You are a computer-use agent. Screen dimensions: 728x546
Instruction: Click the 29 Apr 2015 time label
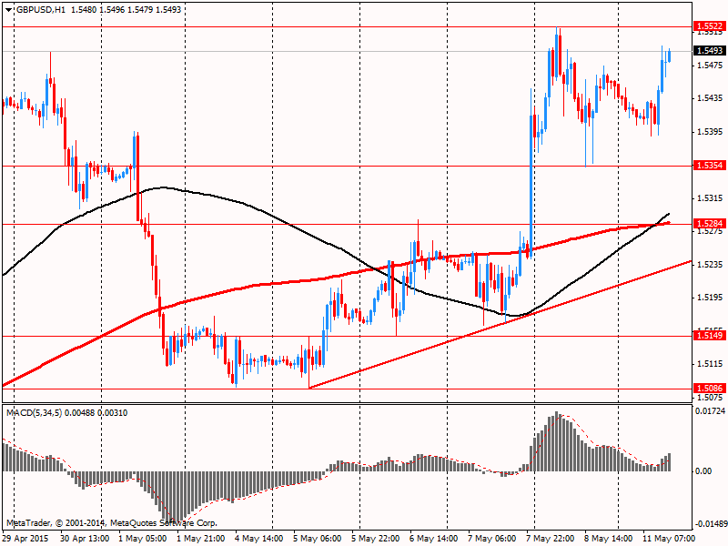point(25,539)
